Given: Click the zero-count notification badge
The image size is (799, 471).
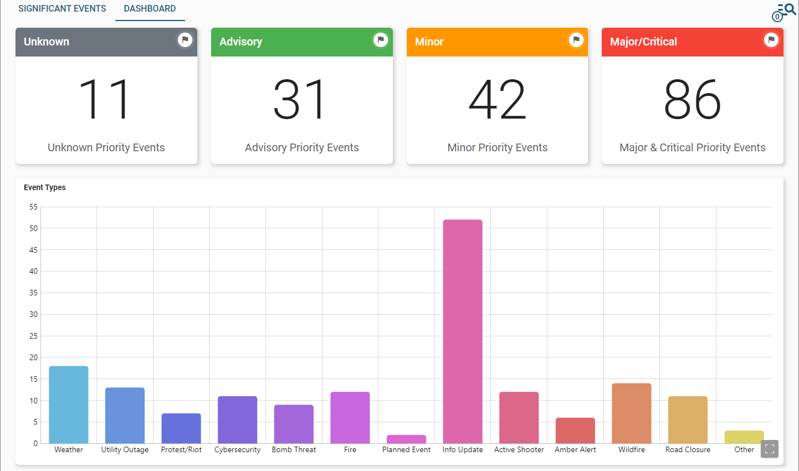Looking at the screenshot, I should tap(777, 17).
